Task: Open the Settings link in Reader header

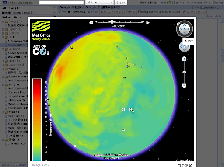Action: (178, 3)
